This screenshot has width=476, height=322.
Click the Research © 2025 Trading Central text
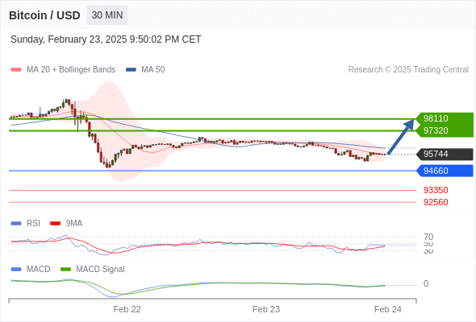[408, 70]
